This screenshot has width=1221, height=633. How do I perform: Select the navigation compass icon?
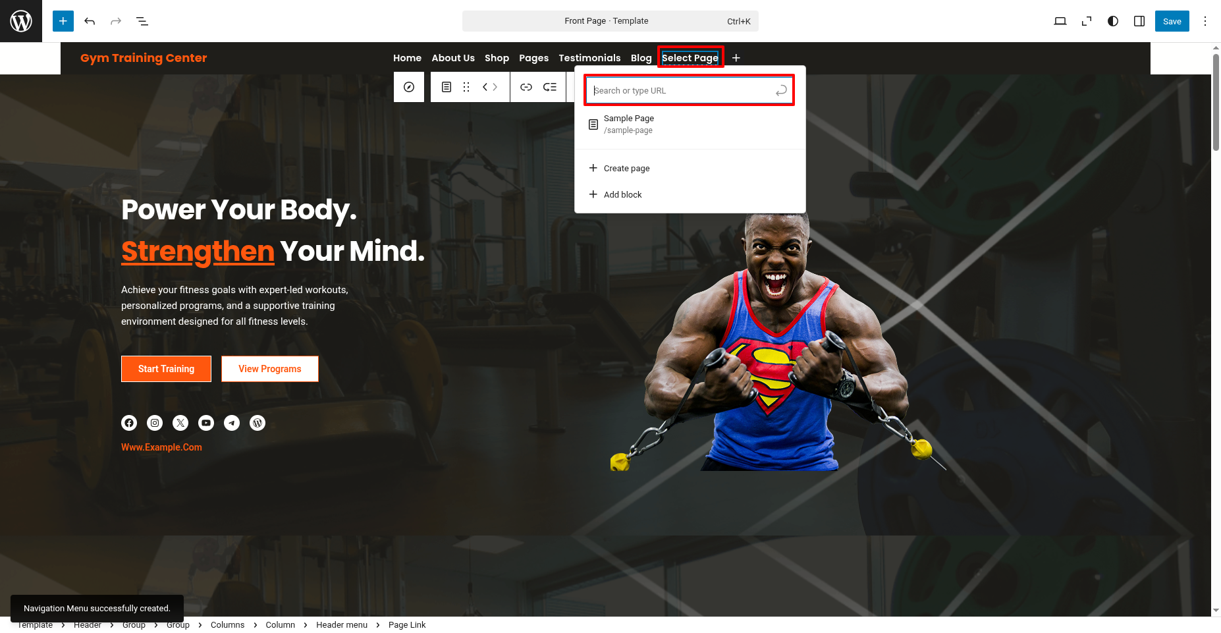409,87
